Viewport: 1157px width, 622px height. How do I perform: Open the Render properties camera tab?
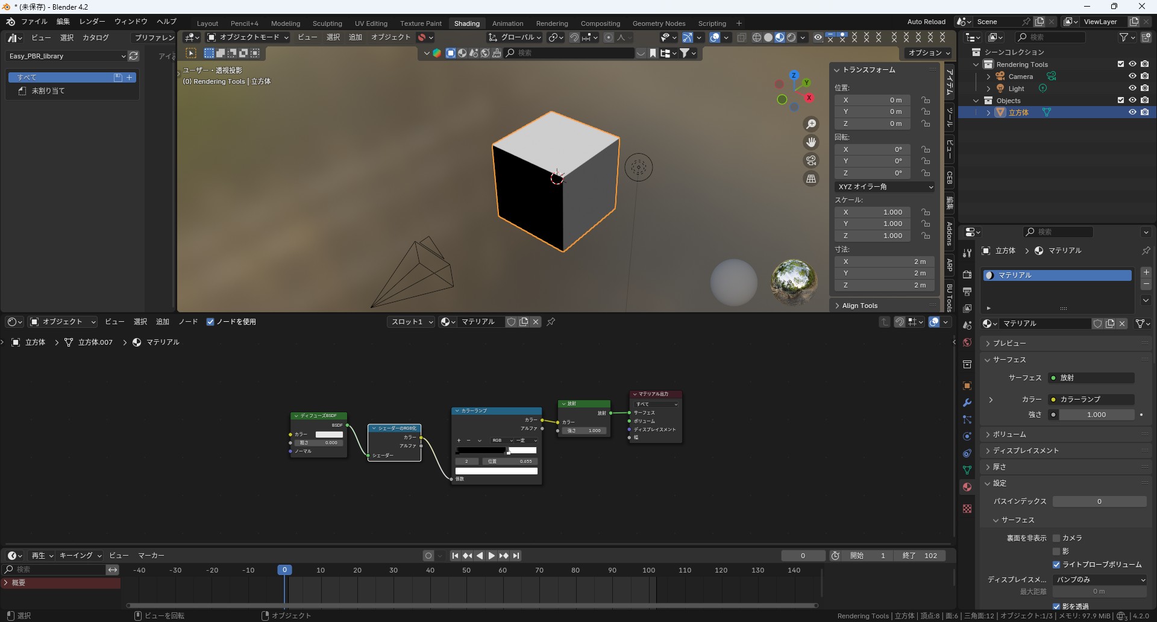click(967, 275)
